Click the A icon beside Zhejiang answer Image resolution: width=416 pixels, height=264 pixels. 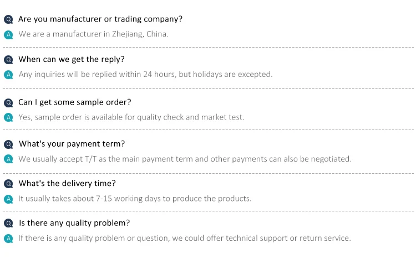8,34
